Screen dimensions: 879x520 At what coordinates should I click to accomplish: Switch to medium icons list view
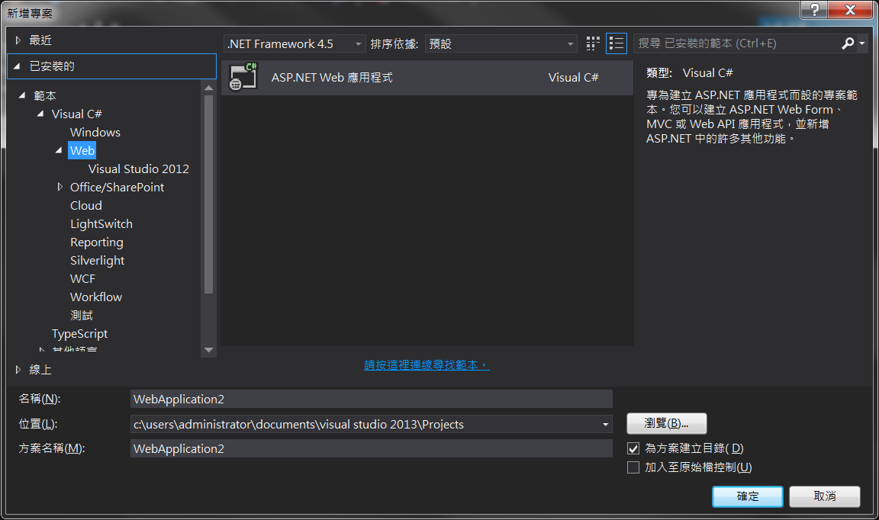click(x=616, y=43)
